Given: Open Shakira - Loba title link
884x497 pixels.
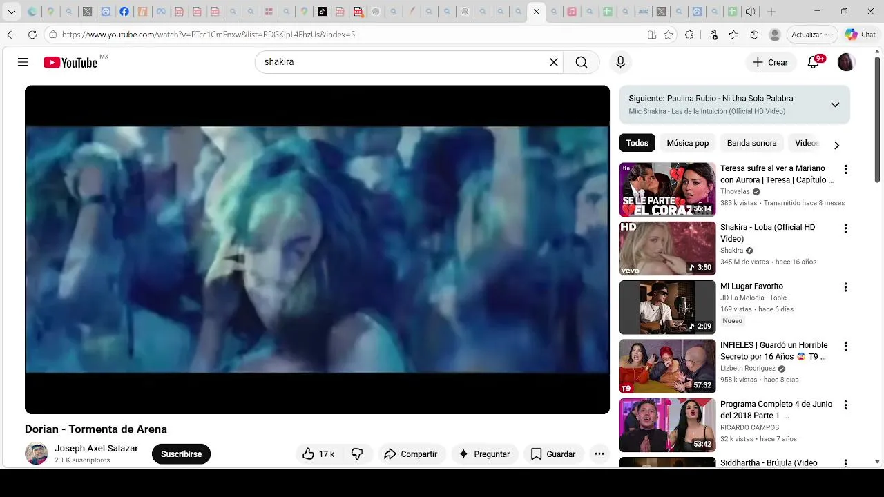Looking at the screenshot, I should click(768, 233).
